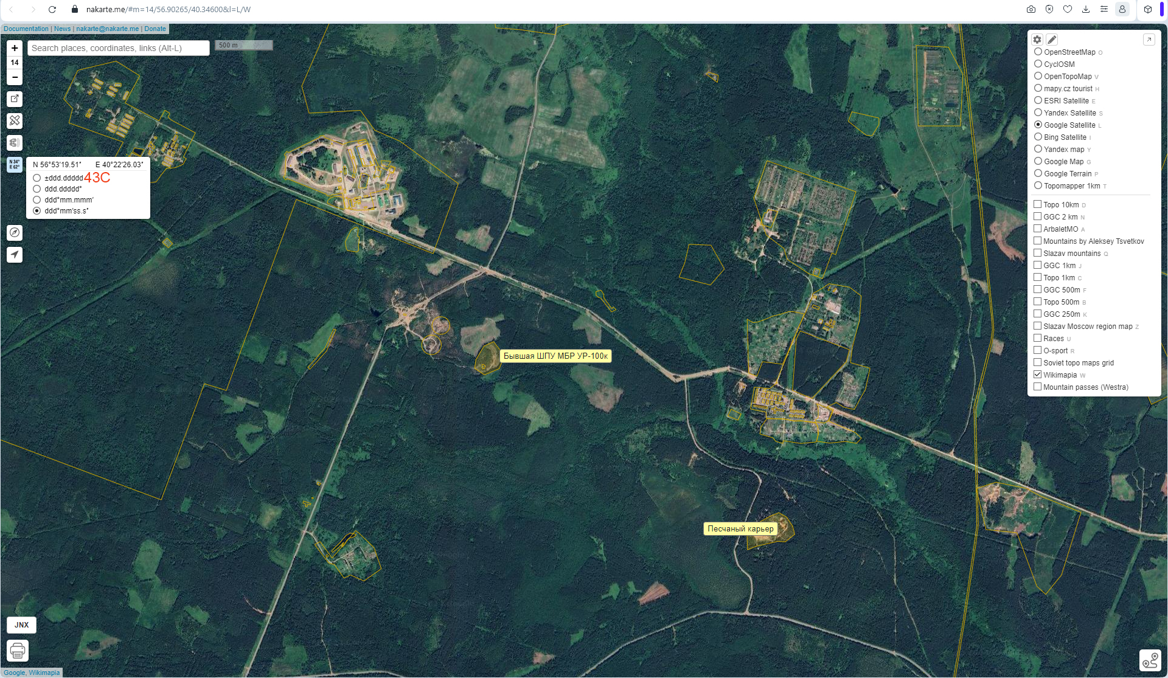
Task: Click the Donate link
Action: [x=155, y=29]
